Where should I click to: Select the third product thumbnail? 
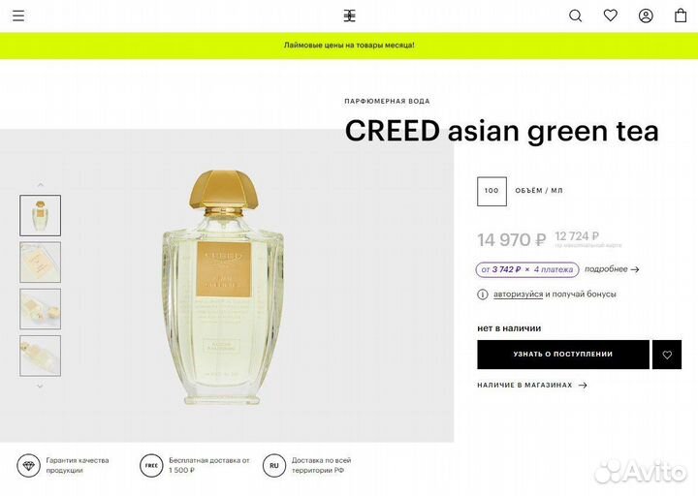pyautogui.click(x=40, y=309)
